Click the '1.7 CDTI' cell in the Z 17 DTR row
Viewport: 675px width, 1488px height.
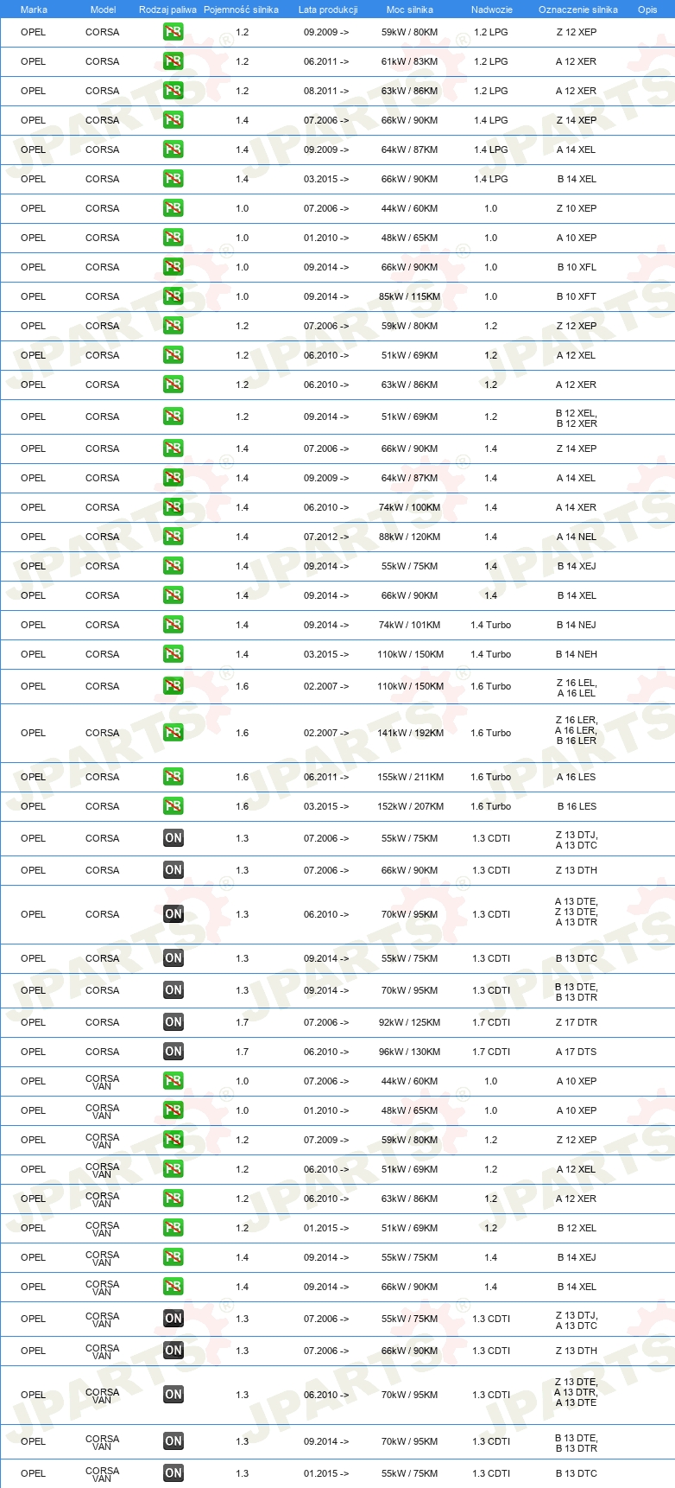pos(491,1022)
